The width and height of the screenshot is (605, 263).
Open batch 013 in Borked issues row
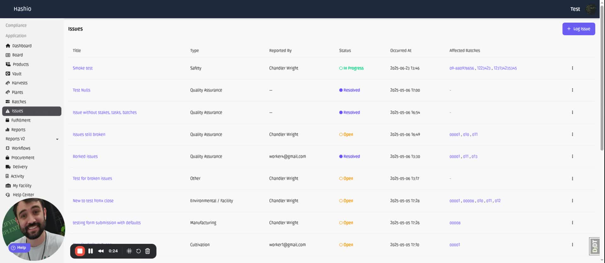pos(474,157)
